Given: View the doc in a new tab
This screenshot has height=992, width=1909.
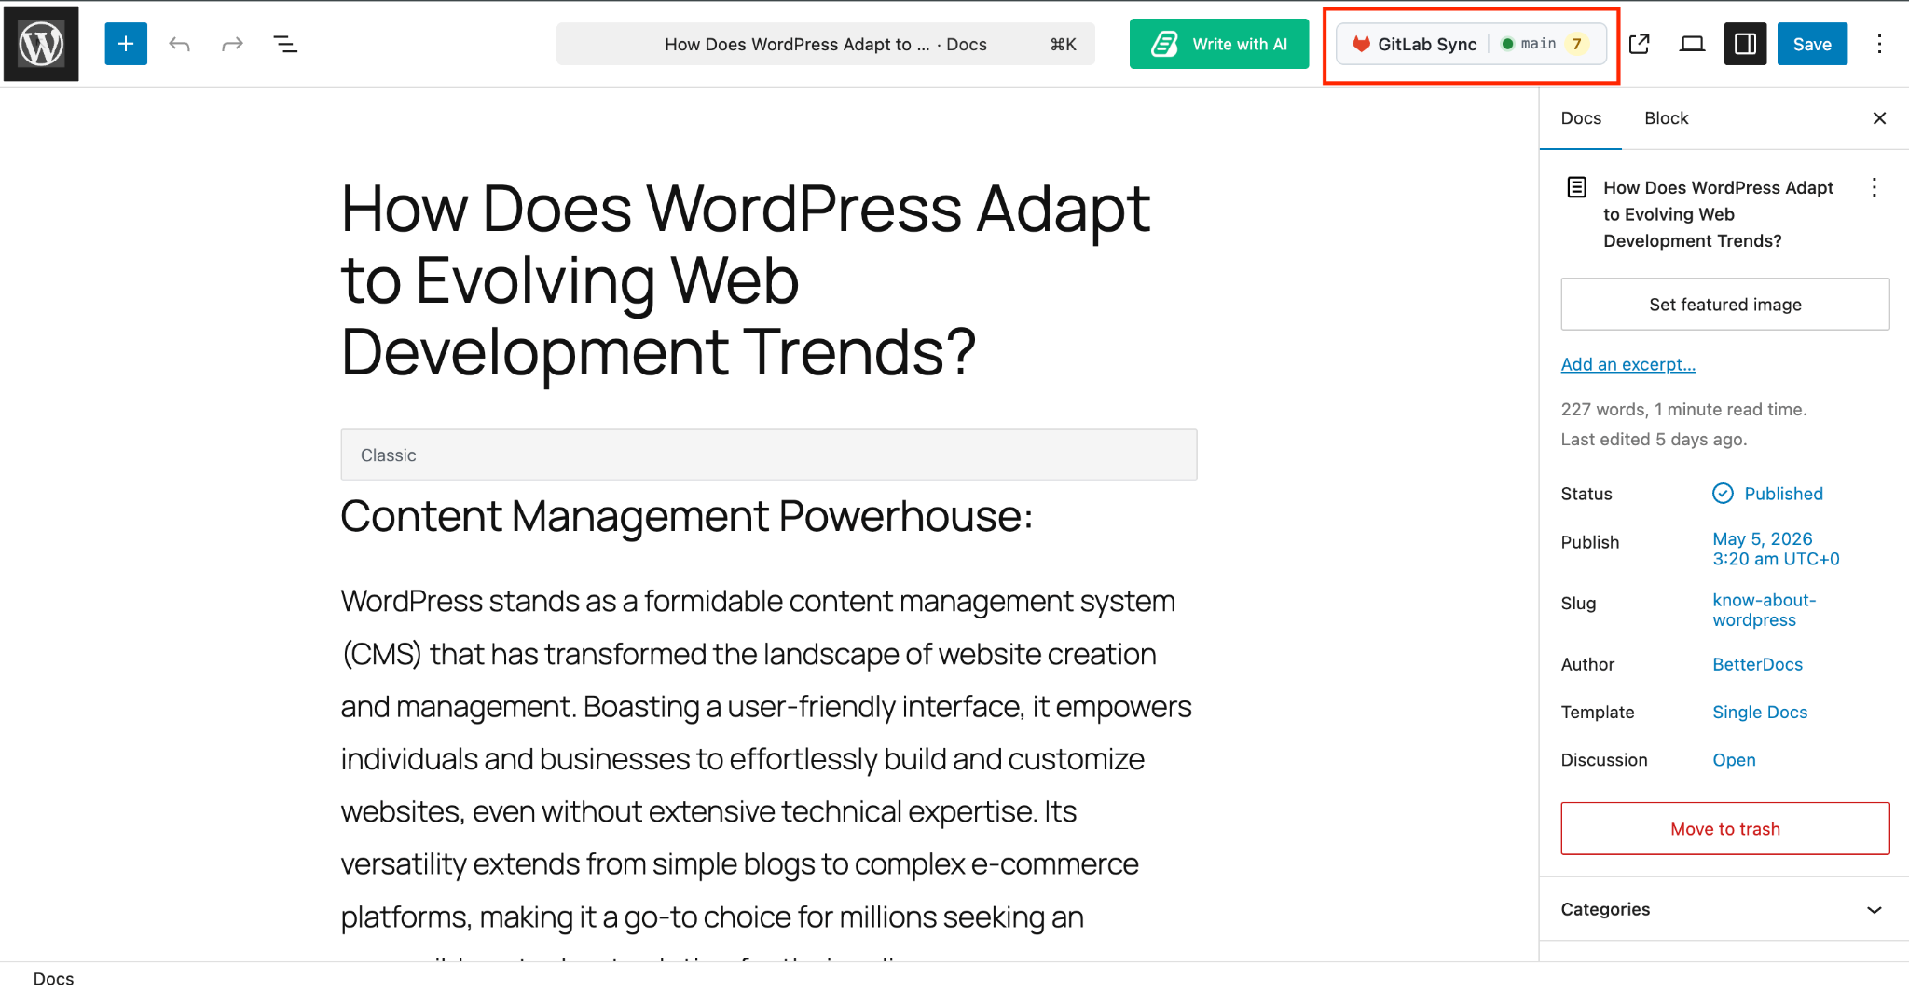Looking at the screenshot, I should [1640, 44].
